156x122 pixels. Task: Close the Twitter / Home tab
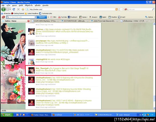click(28, 21)
